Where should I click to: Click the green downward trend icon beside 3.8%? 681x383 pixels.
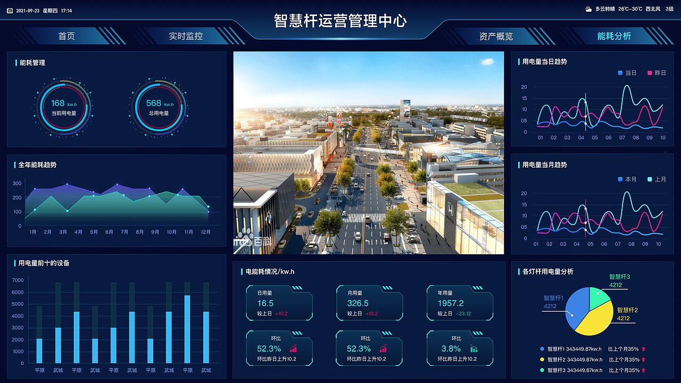(474, 349)
